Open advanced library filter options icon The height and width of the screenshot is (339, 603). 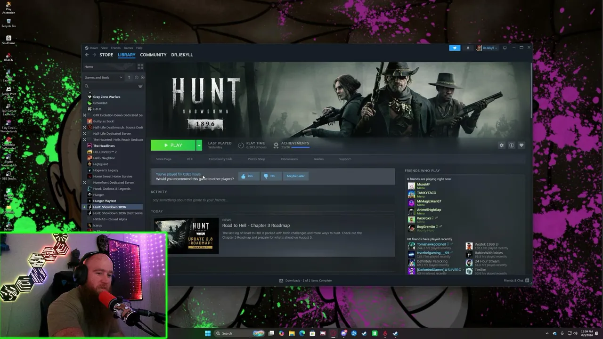point(140,86)
